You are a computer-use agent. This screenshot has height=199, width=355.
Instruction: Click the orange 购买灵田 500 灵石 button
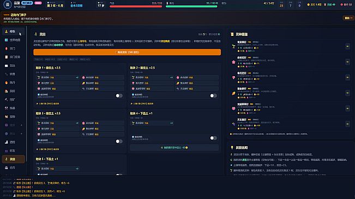click(x=127, y=52)
